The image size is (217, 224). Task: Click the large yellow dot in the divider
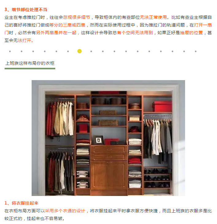[79, 51]
